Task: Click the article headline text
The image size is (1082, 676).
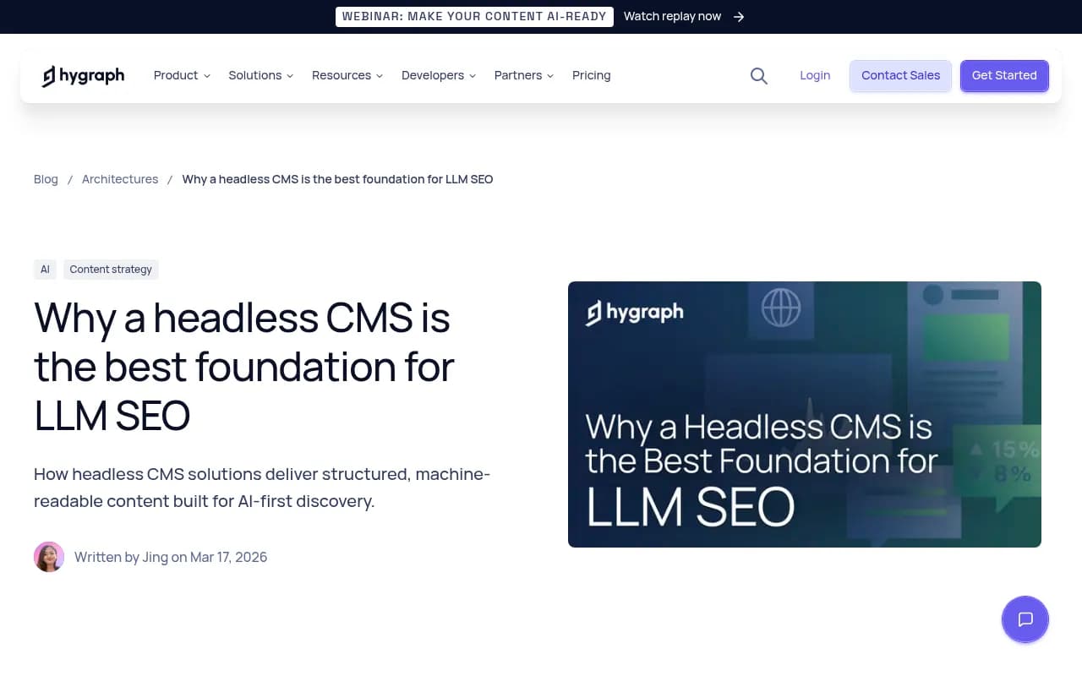Action: click(x=244, y=367)
